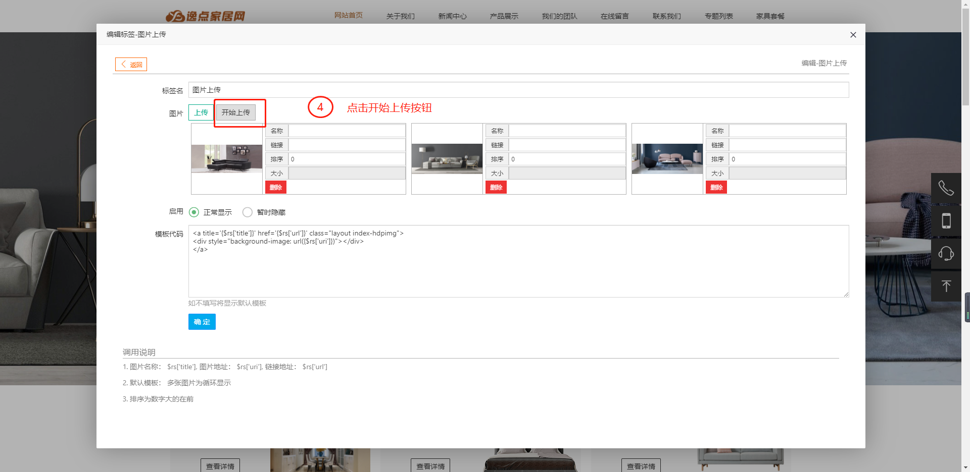Click the pink sofa thumbnail
The width and height of the screenshot is (970, 472).
(x=667, y=159)
